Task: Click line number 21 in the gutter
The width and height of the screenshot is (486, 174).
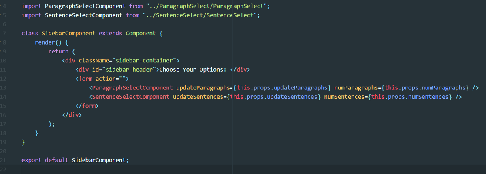Action: [3, 160]
